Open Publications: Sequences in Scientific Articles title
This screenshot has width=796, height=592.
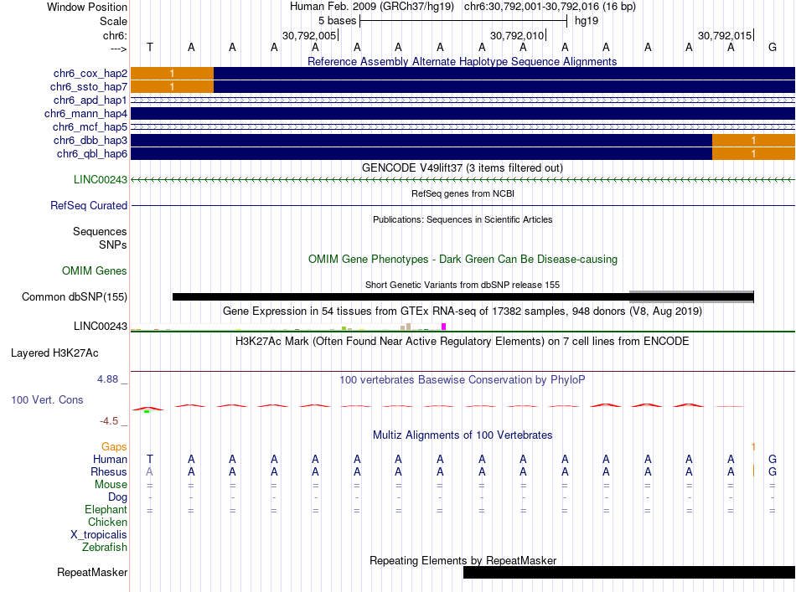[463, 219]
